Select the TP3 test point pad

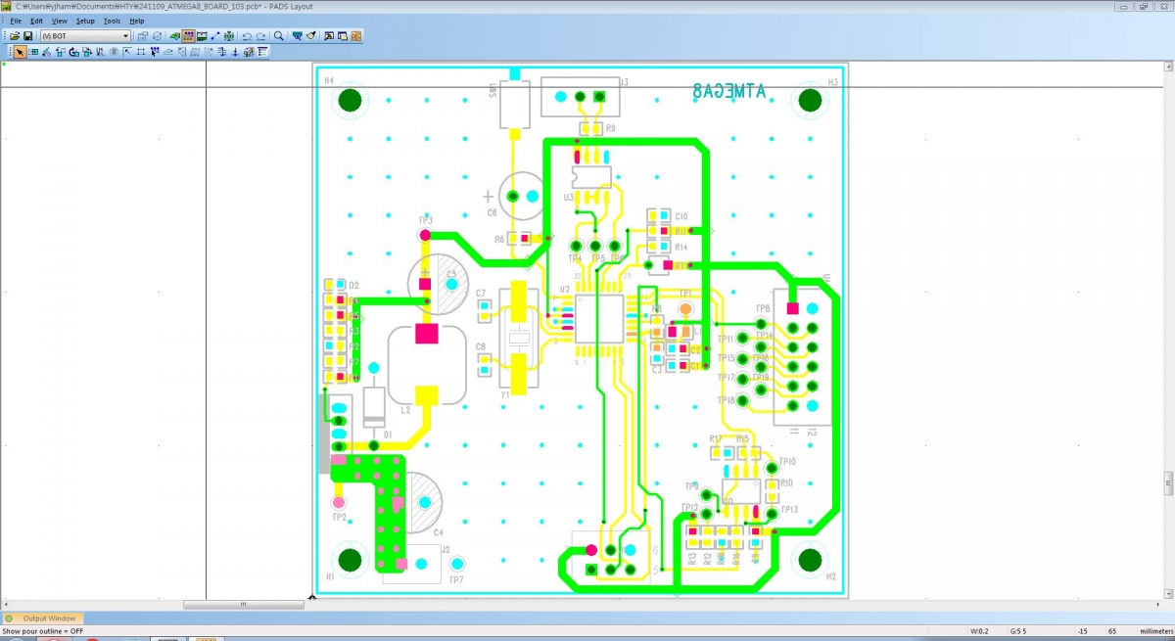tap(425, 235)
